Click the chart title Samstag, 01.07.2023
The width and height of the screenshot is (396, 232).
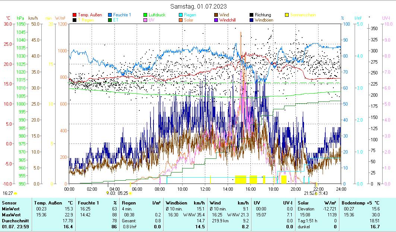[x=198, y=6]
